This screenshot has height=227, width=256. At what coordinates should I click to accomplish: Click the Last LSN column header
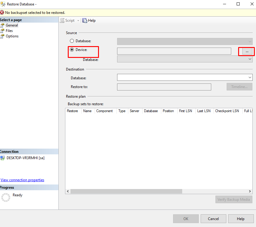[x=204, y=111]
